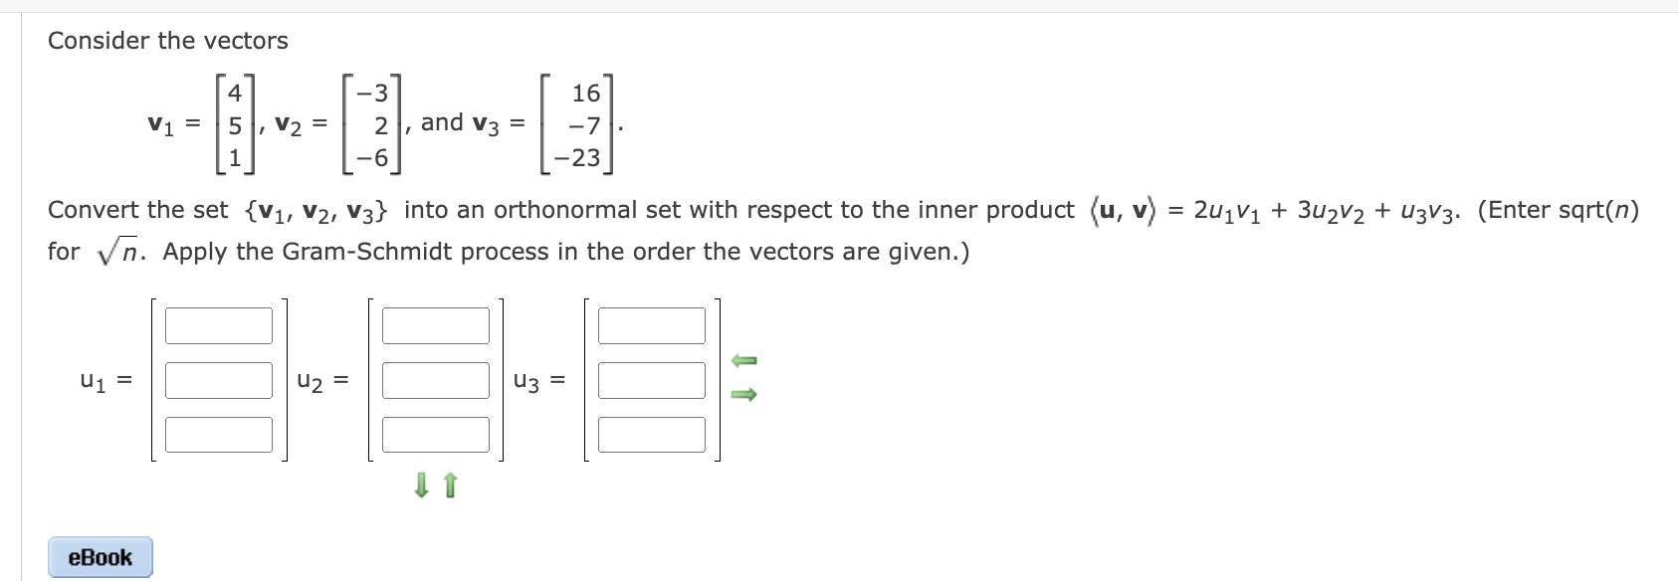Viewport: 1678px width, 581px height.
Task: Click the bottom answer box for u2
Action: coord(436,434)
